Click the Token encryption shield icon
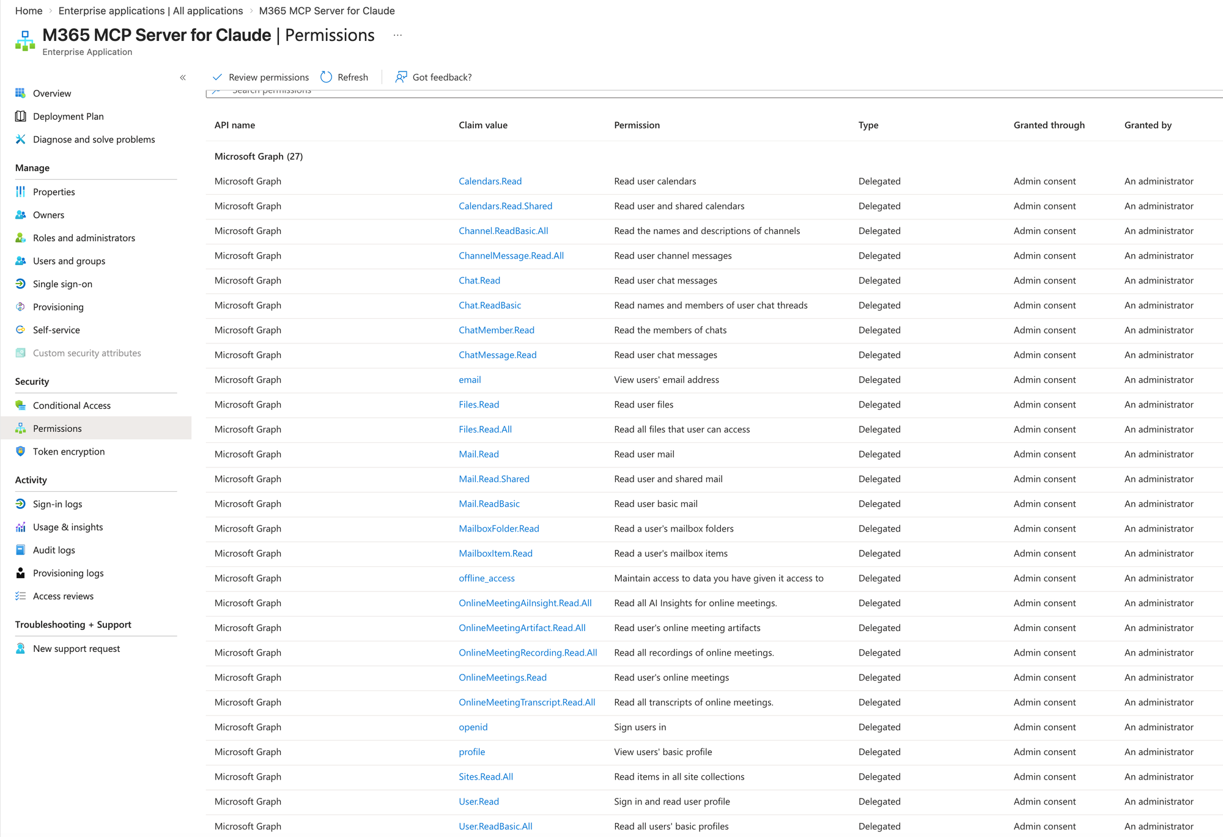Image resolution: width=1223 pixels, height=837 pixels. (20, 451)
